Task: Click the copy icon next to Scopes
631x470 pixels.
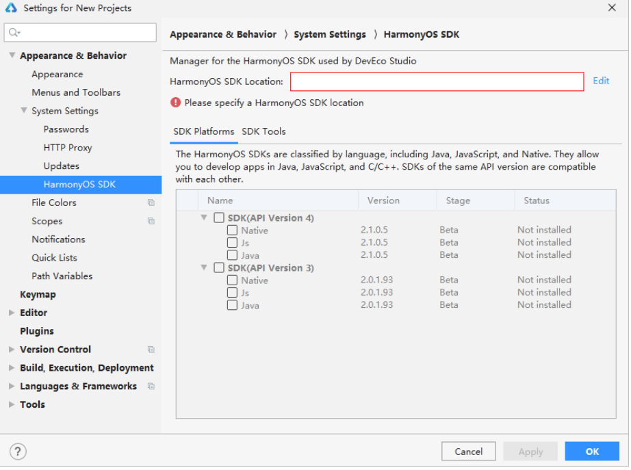Action: click(151, 222)
